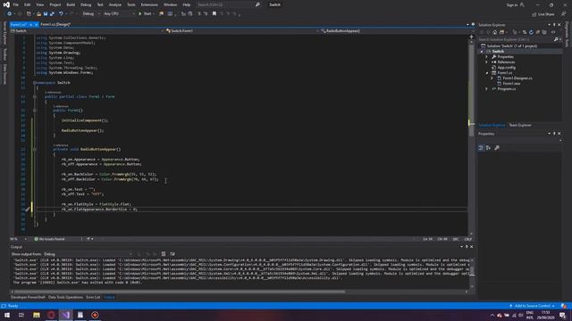Toggle auto-hide pin on Output panel
The image size is (572, 321).
click(467, 247)
